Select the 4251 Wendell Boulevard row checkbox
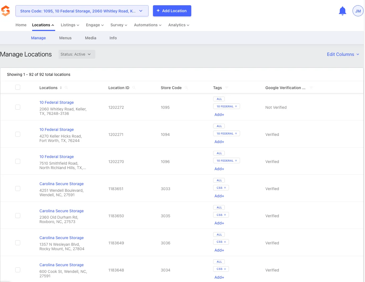The image size is (365, 282). pos(18,188)
